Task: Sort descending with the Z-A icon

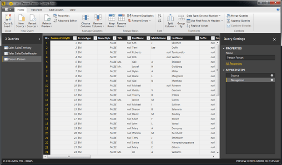Action: pyautogui.click(x=160, y=20)
